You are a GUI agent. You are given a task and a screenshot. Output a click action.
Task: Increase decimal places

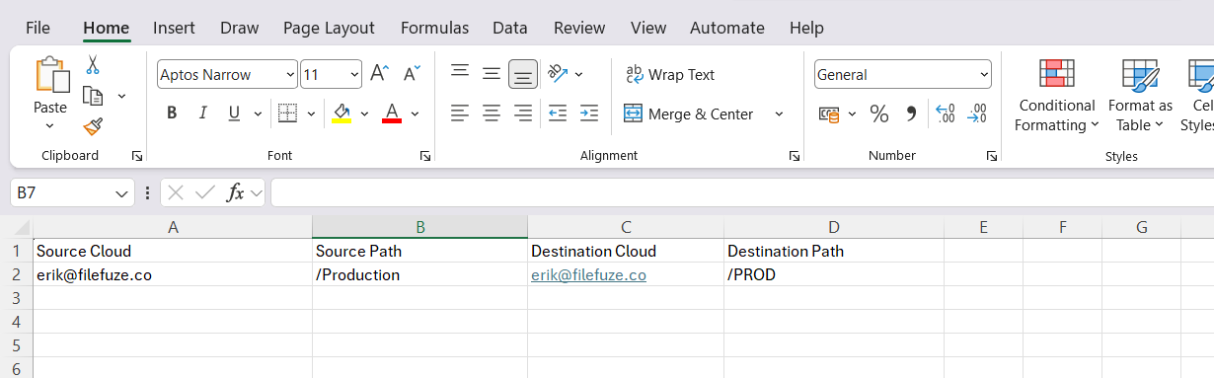point(945,114)
